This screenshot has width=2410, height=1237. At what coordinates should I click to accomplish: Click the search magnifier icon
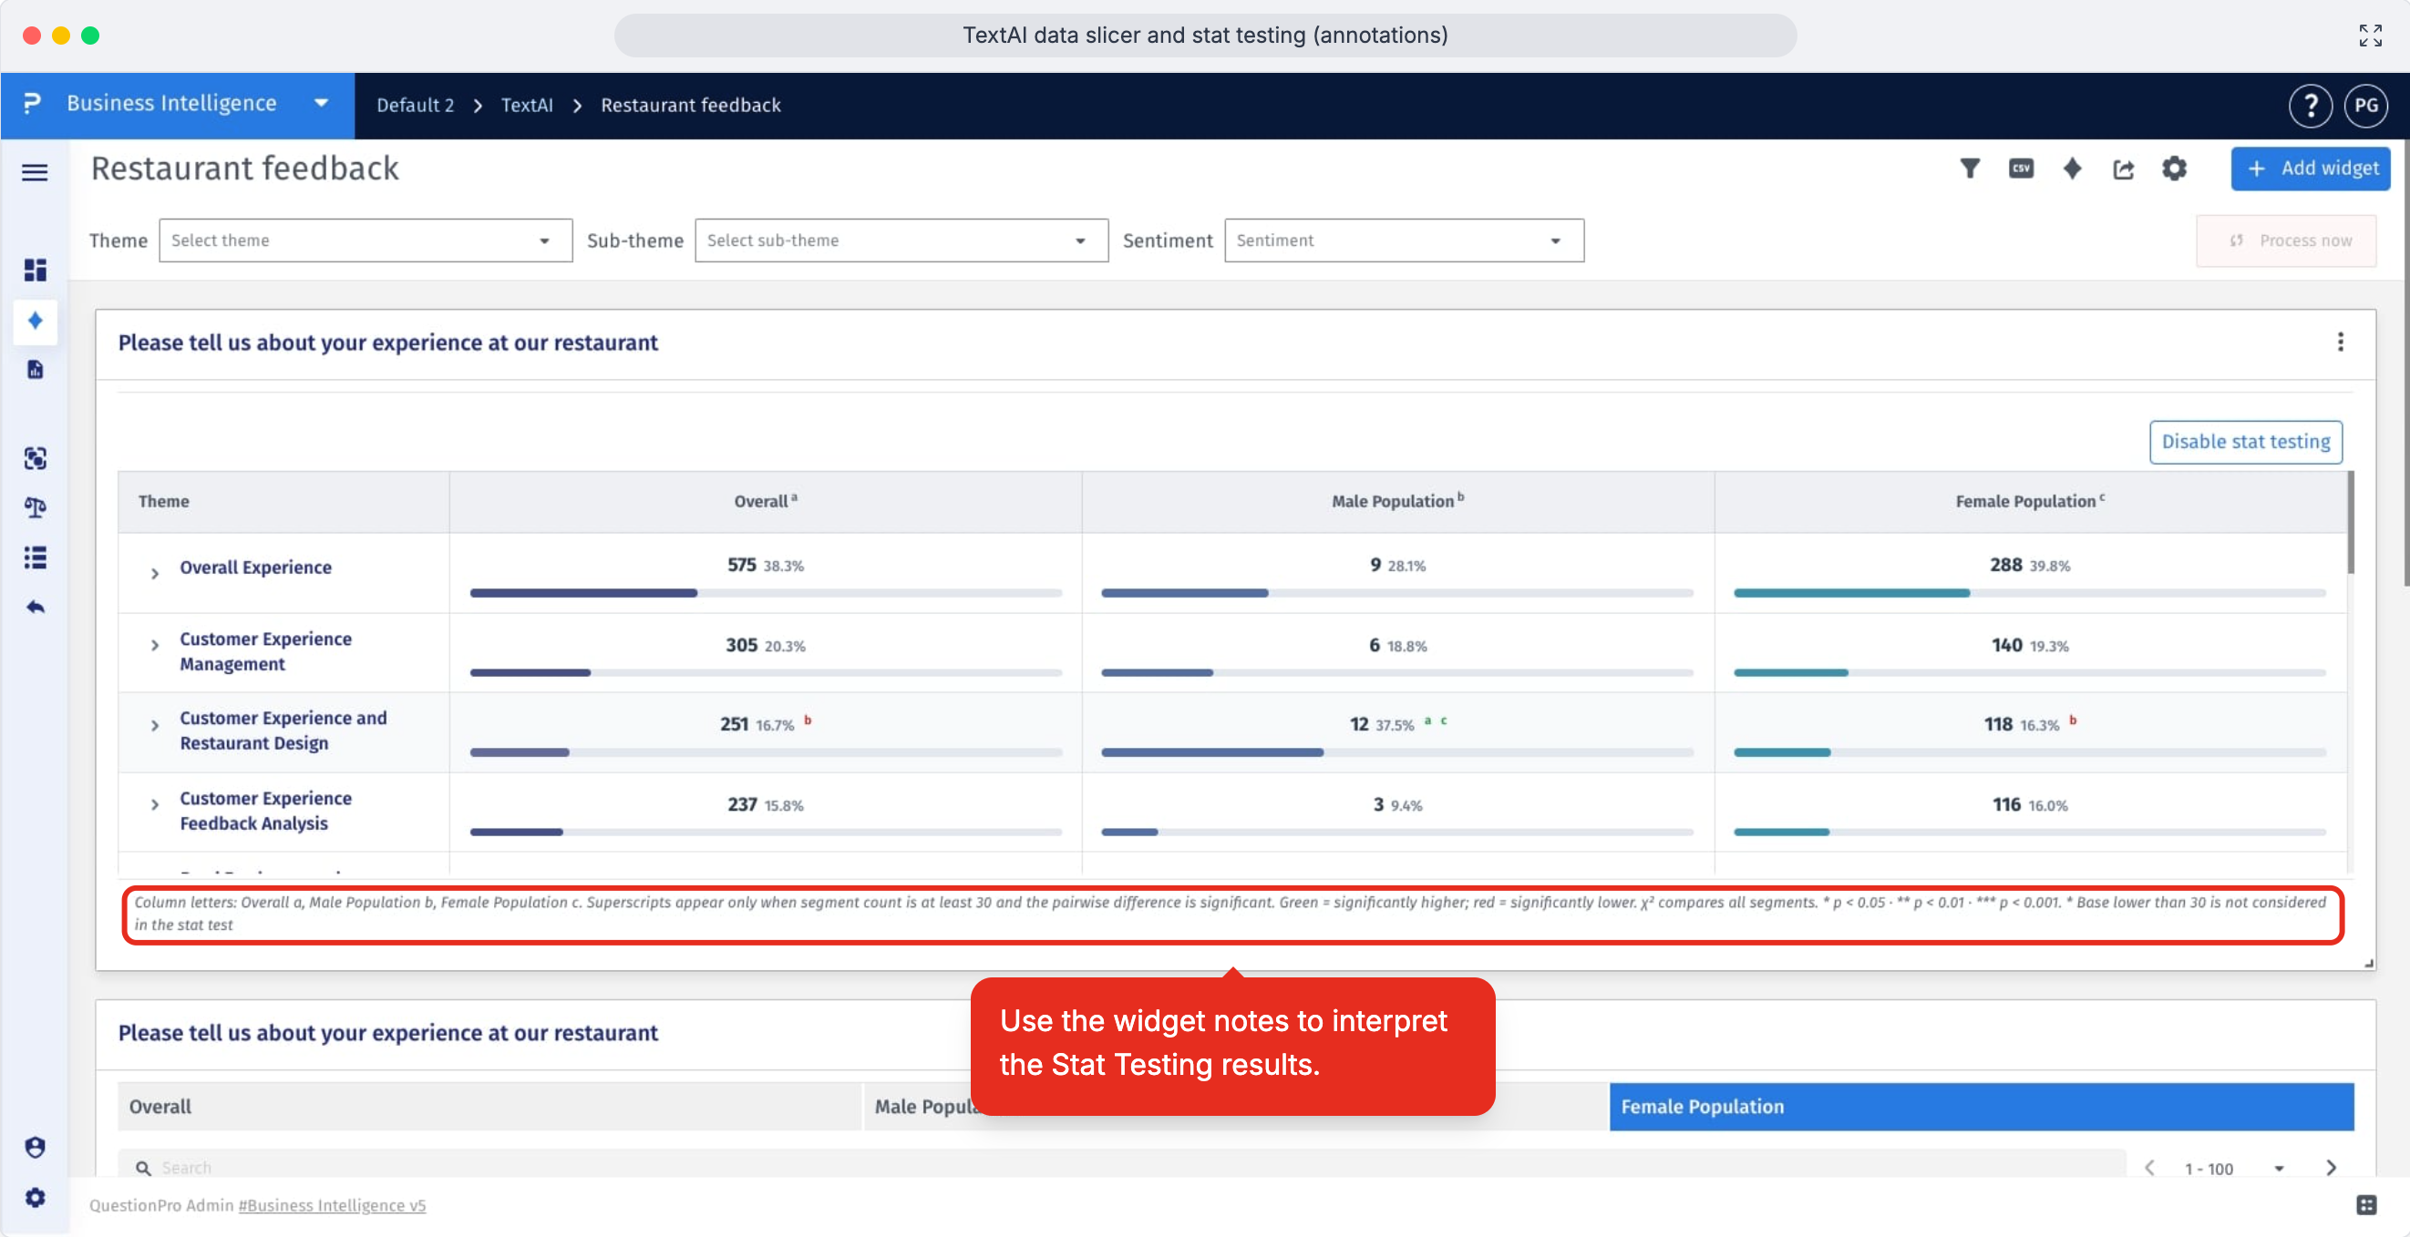point(143,1168)
